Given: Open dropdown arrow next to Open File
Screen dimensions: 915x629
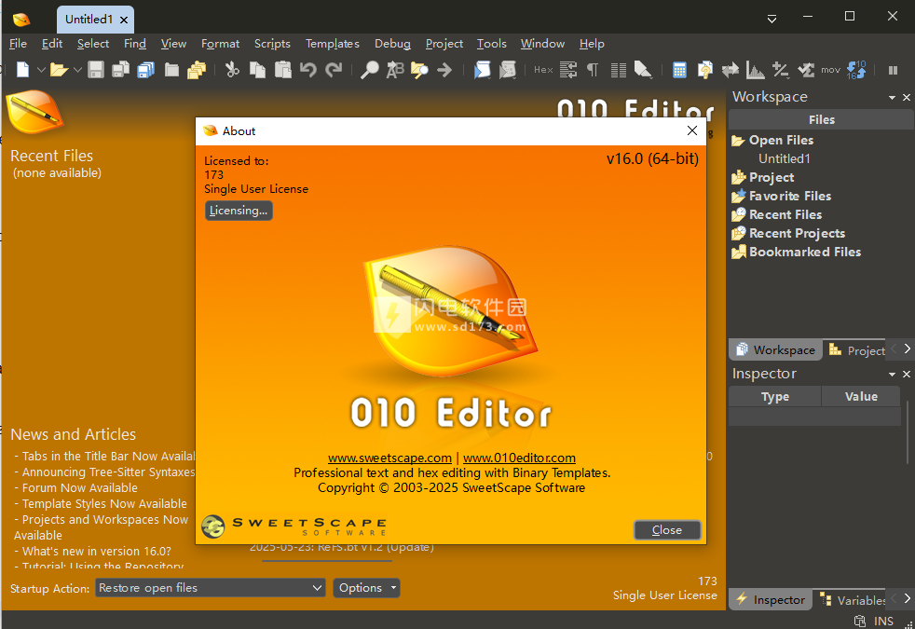Looking at the screenshot, I should coord(77,70).
